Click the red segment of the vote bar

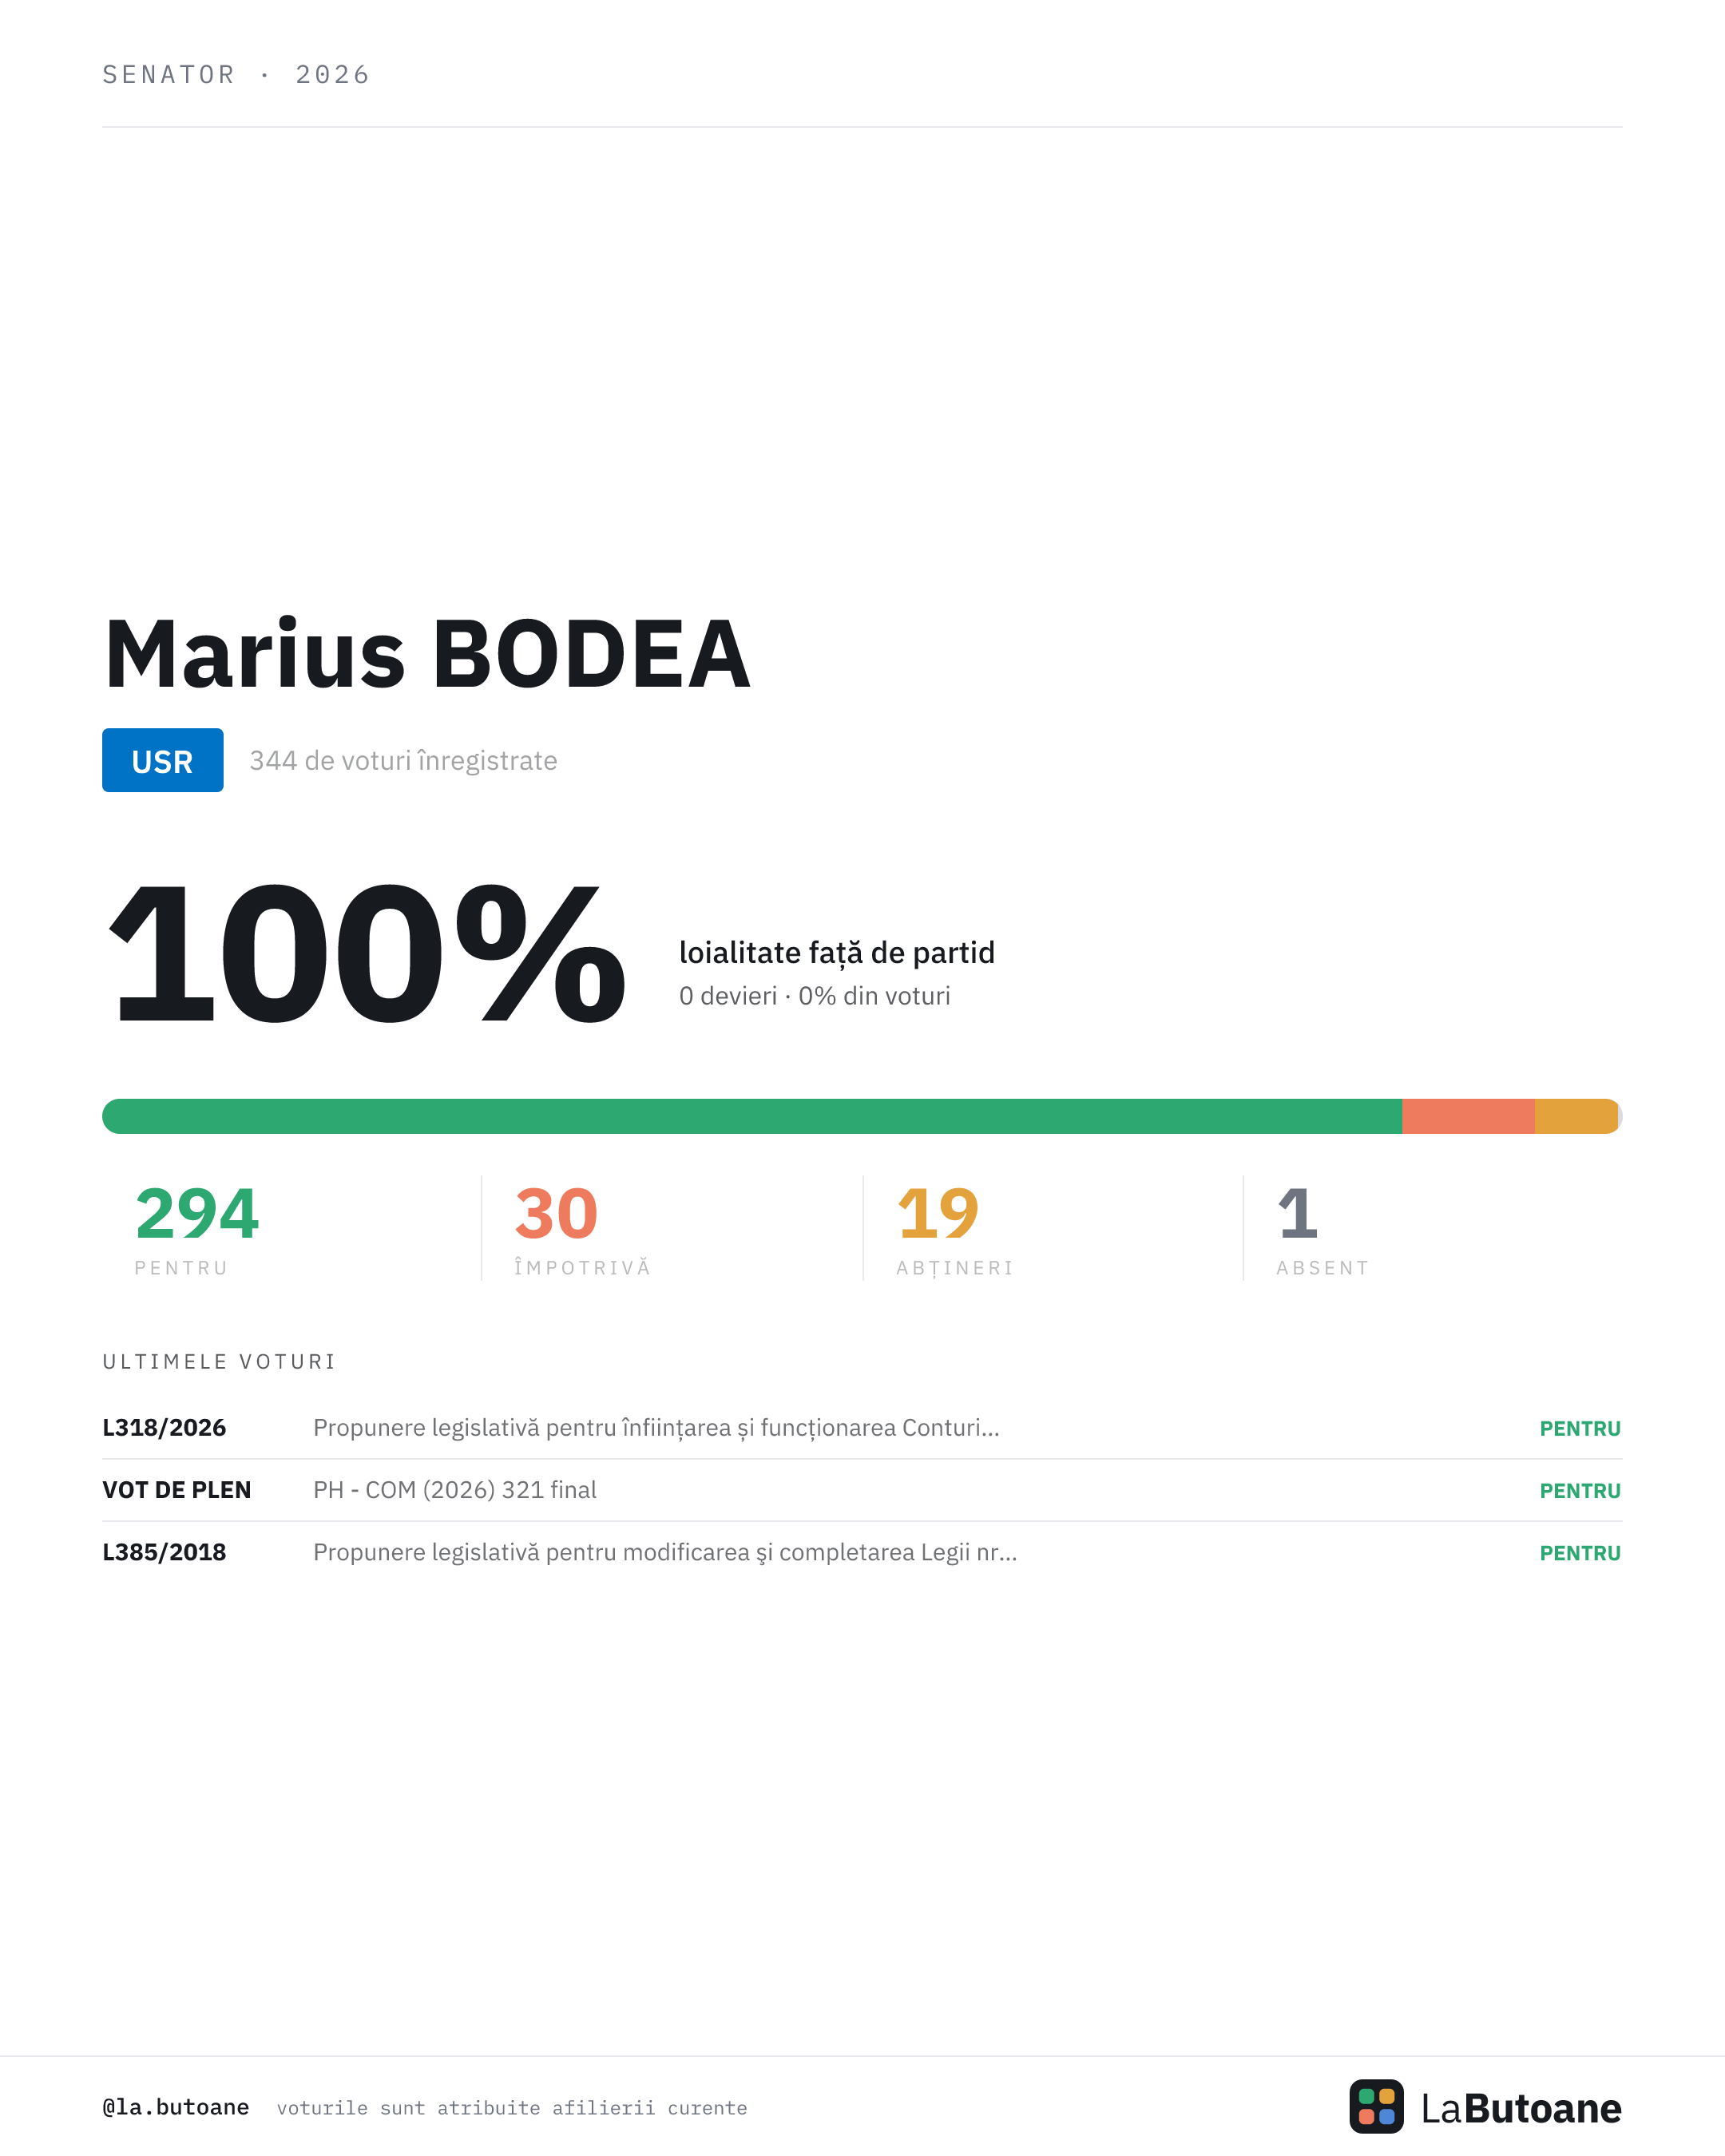coord(1468,1116)
